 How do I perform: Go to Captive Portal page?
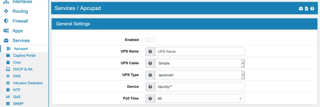pos(24,56)
